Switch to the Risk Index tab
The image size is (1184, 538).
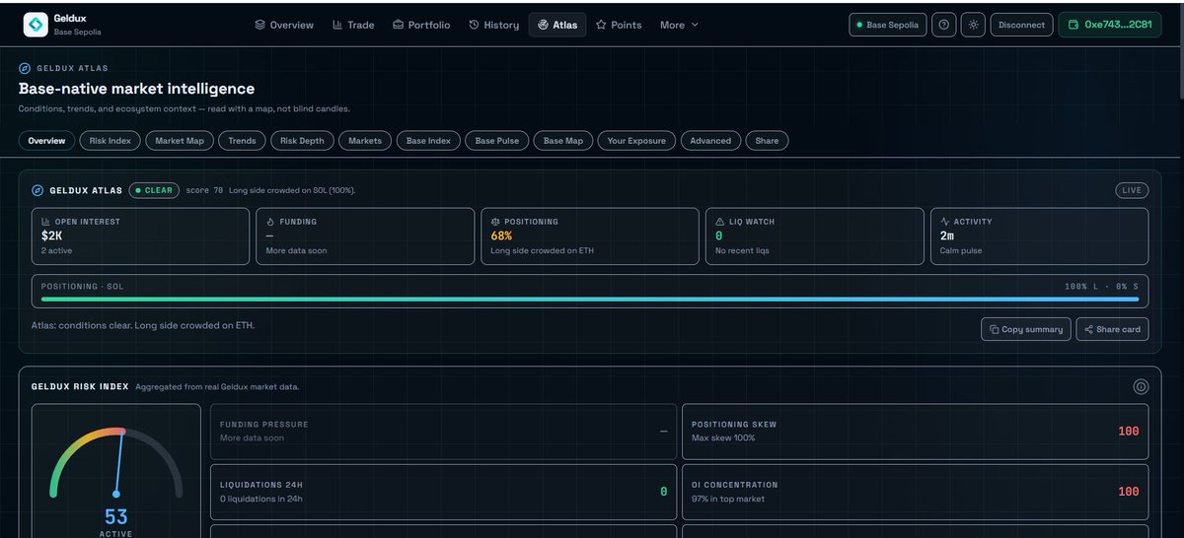pyautogui.click(x=111, y=141)
